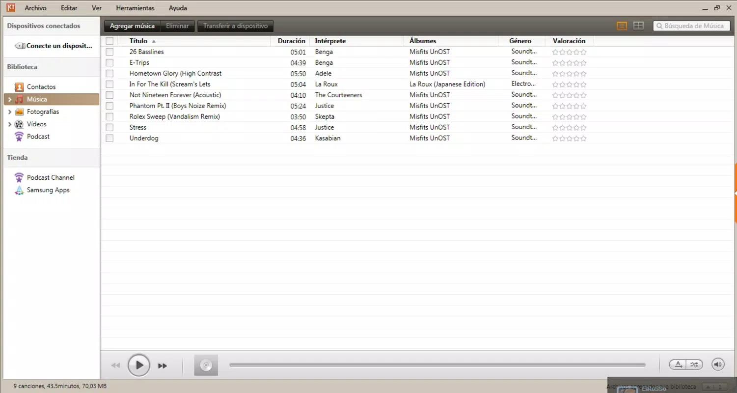
Task: Click the Podcast icon under Biblioteca
Action: click(19, 137)
